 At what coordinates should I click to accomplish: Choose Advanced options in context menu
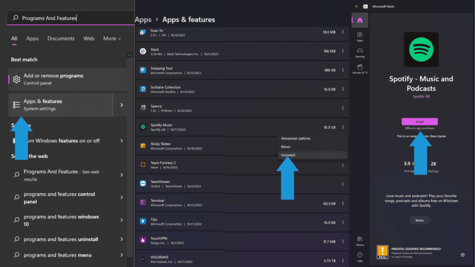pos(312,138)
